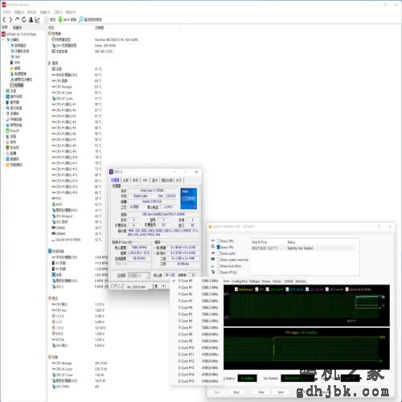Click the Start button in stability test

(x=217, y=392)
